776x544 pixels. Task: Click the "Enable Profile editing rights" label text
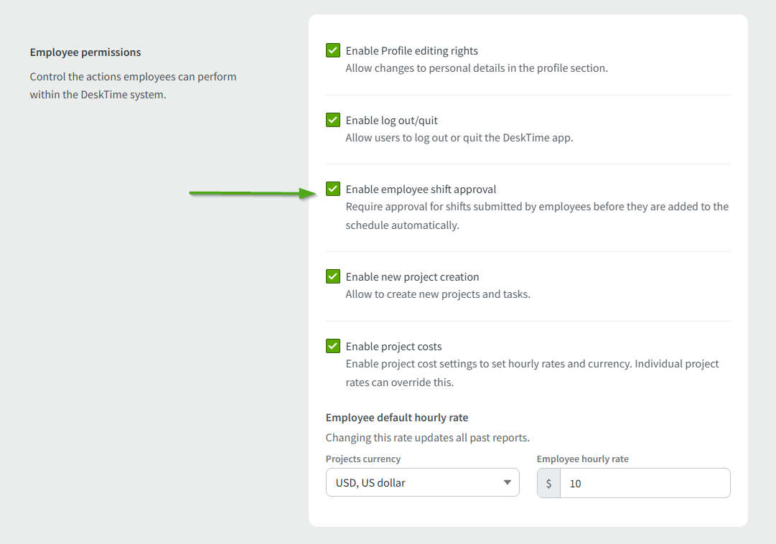pos(411,51)
